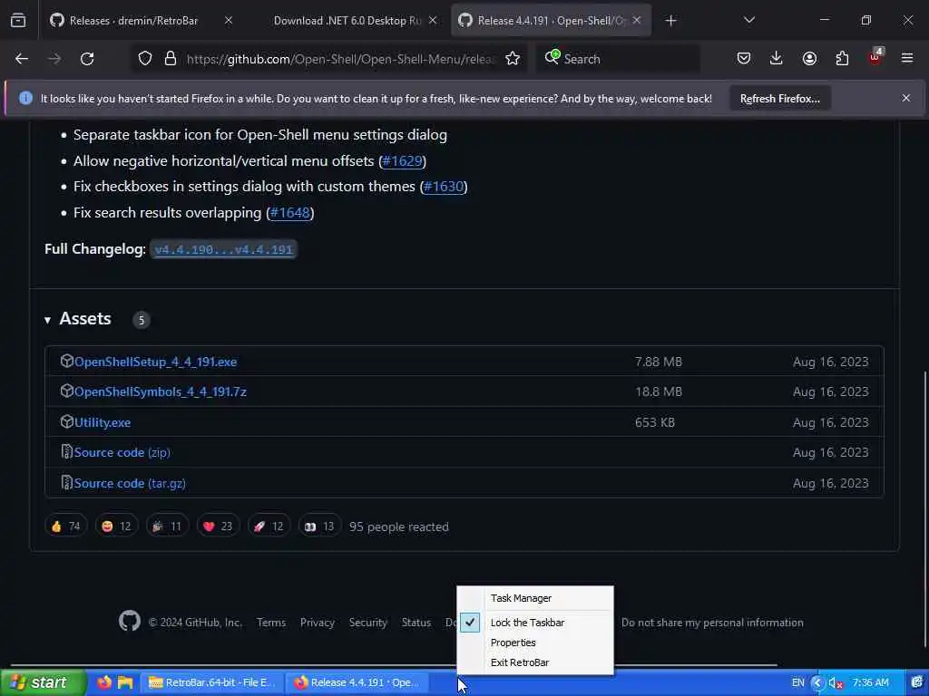
Task: Launch Firefox from quick launch bar
Action: coord(104,682)
